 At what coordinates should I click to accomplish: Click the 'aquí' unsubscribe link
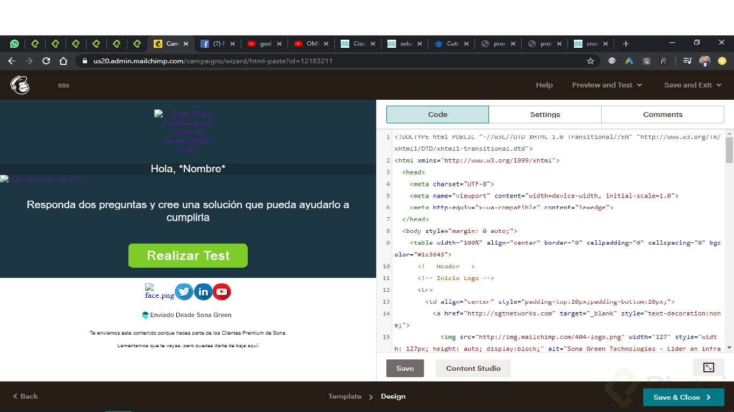tap(253, 345)
